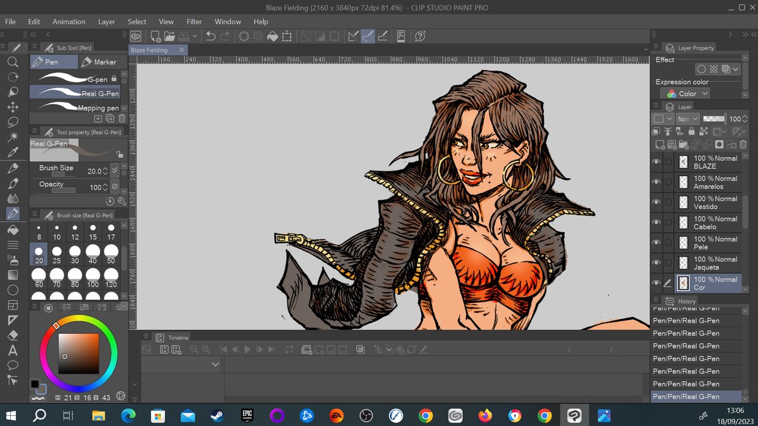The height and width of the screenshot is (426, 758).
Task: Open the New layer icon in Layer panel
Action: click(x=659, y=144)
